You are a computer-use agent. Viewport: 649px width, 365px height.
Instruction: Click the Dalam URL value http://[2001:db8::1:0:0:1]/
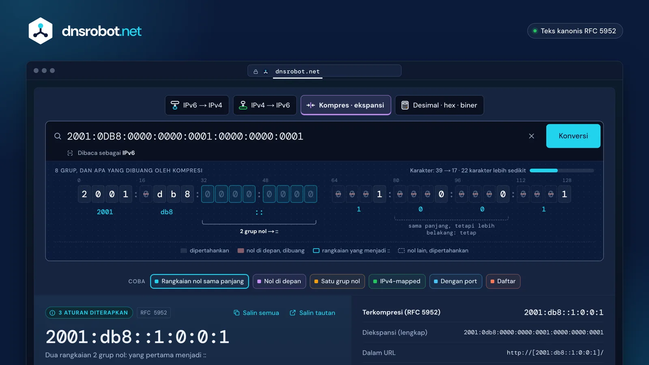click(x=555, y=353)
